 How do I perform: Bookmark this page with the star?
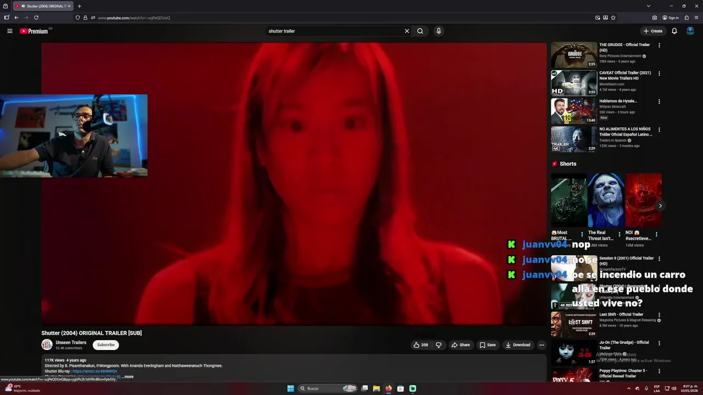pos(613,18)
